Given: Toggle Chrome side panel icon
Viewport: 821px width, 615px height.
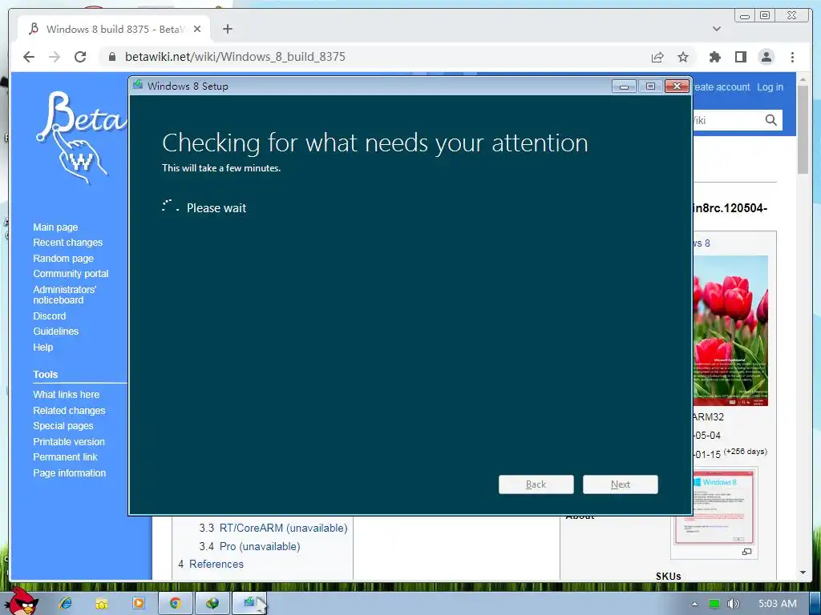Looking at the screenshot, I should coord(740,57).
